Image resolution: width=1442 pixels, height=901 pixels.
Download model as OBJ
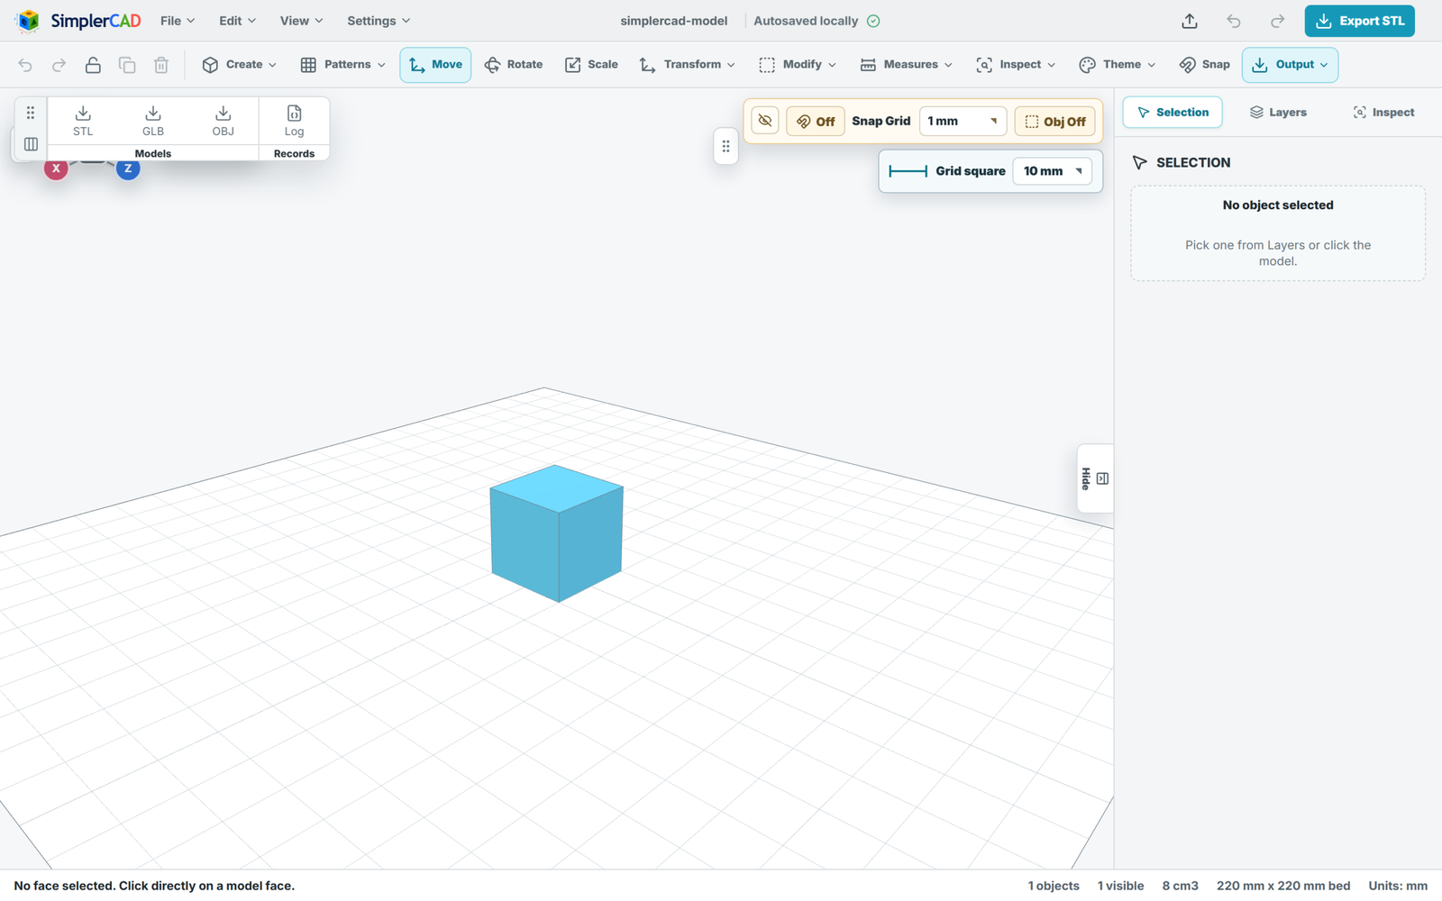point(224,121)
